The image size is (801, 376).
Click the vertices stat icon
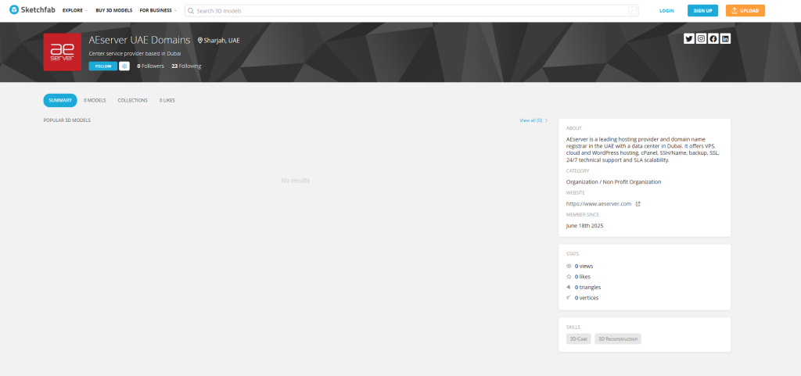coord(569,297)
